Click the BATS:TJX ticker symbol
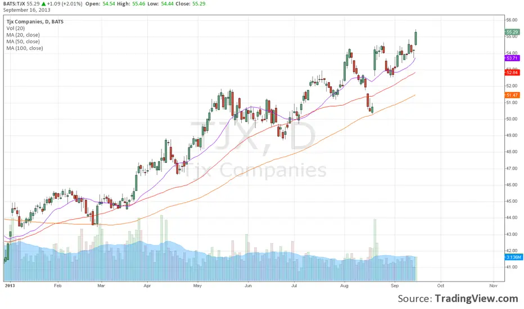The width and height of the screenshot is (524, 309). tap(14, 4)
